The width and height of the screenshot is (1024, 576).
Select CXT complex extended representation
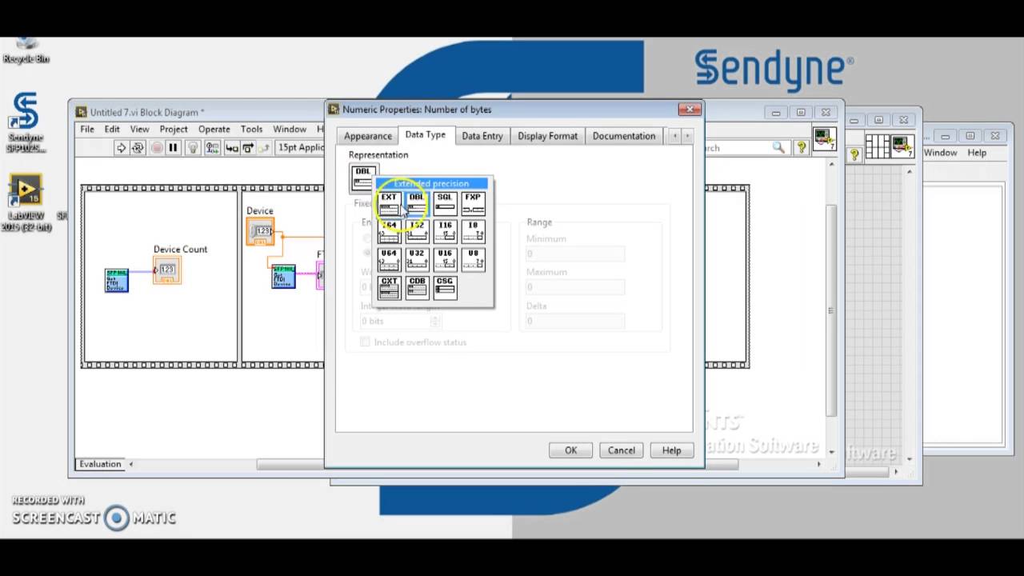point(389,287)
